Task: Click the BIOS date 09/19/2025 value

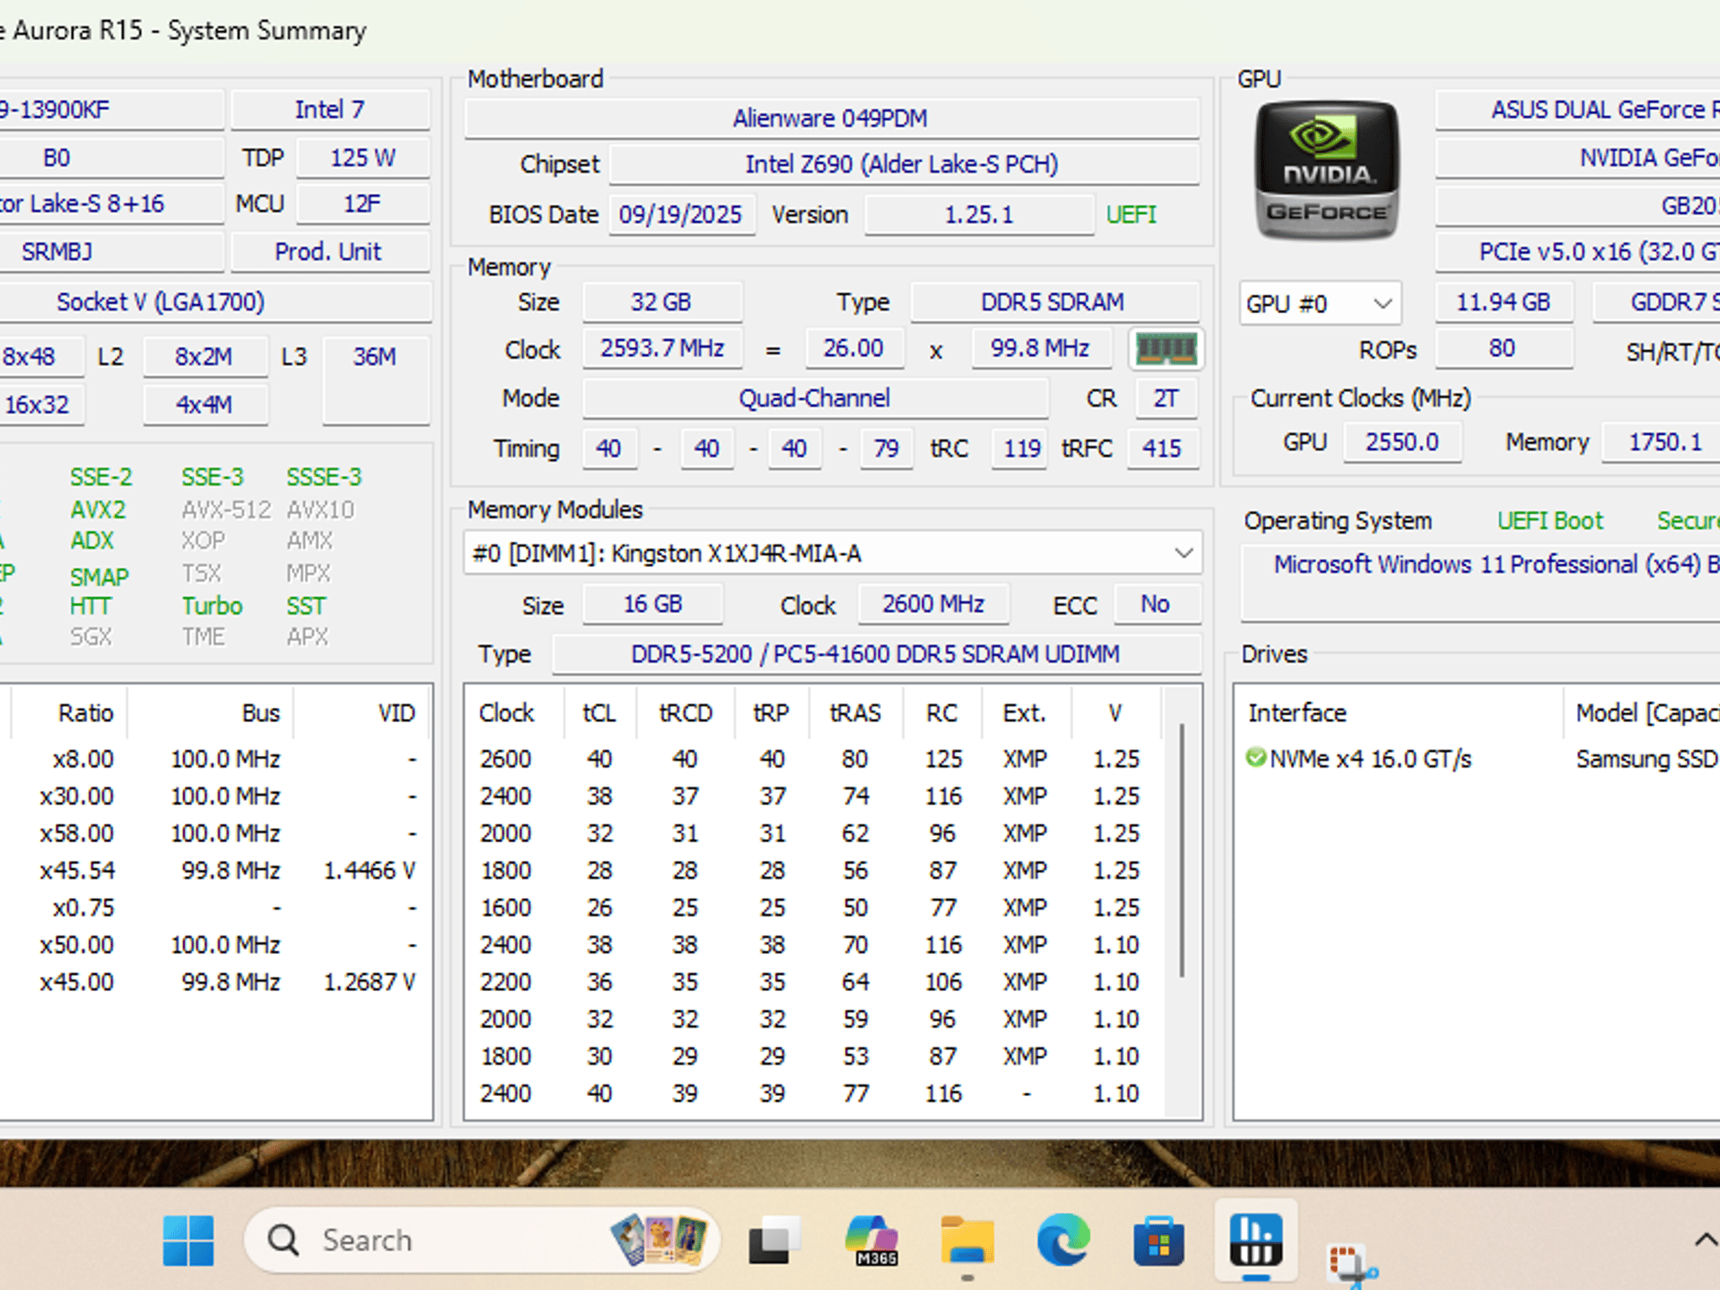Action: tap(681, 214)
